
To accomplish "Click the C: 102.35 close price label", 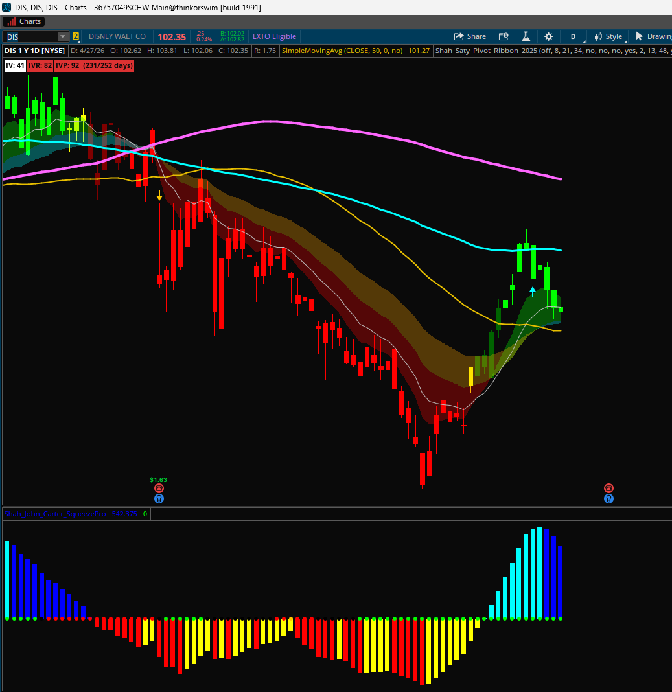I will click(233, 51).
